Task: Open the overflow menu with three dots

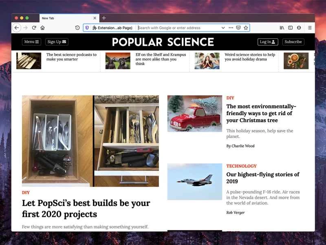Action: [x=230, y=28]
